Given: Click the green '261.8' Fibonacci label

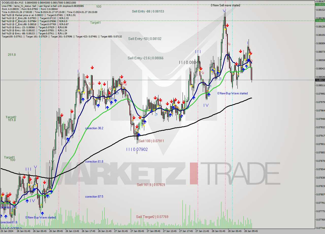Looking at the screenshot, I should pos(12,54).
